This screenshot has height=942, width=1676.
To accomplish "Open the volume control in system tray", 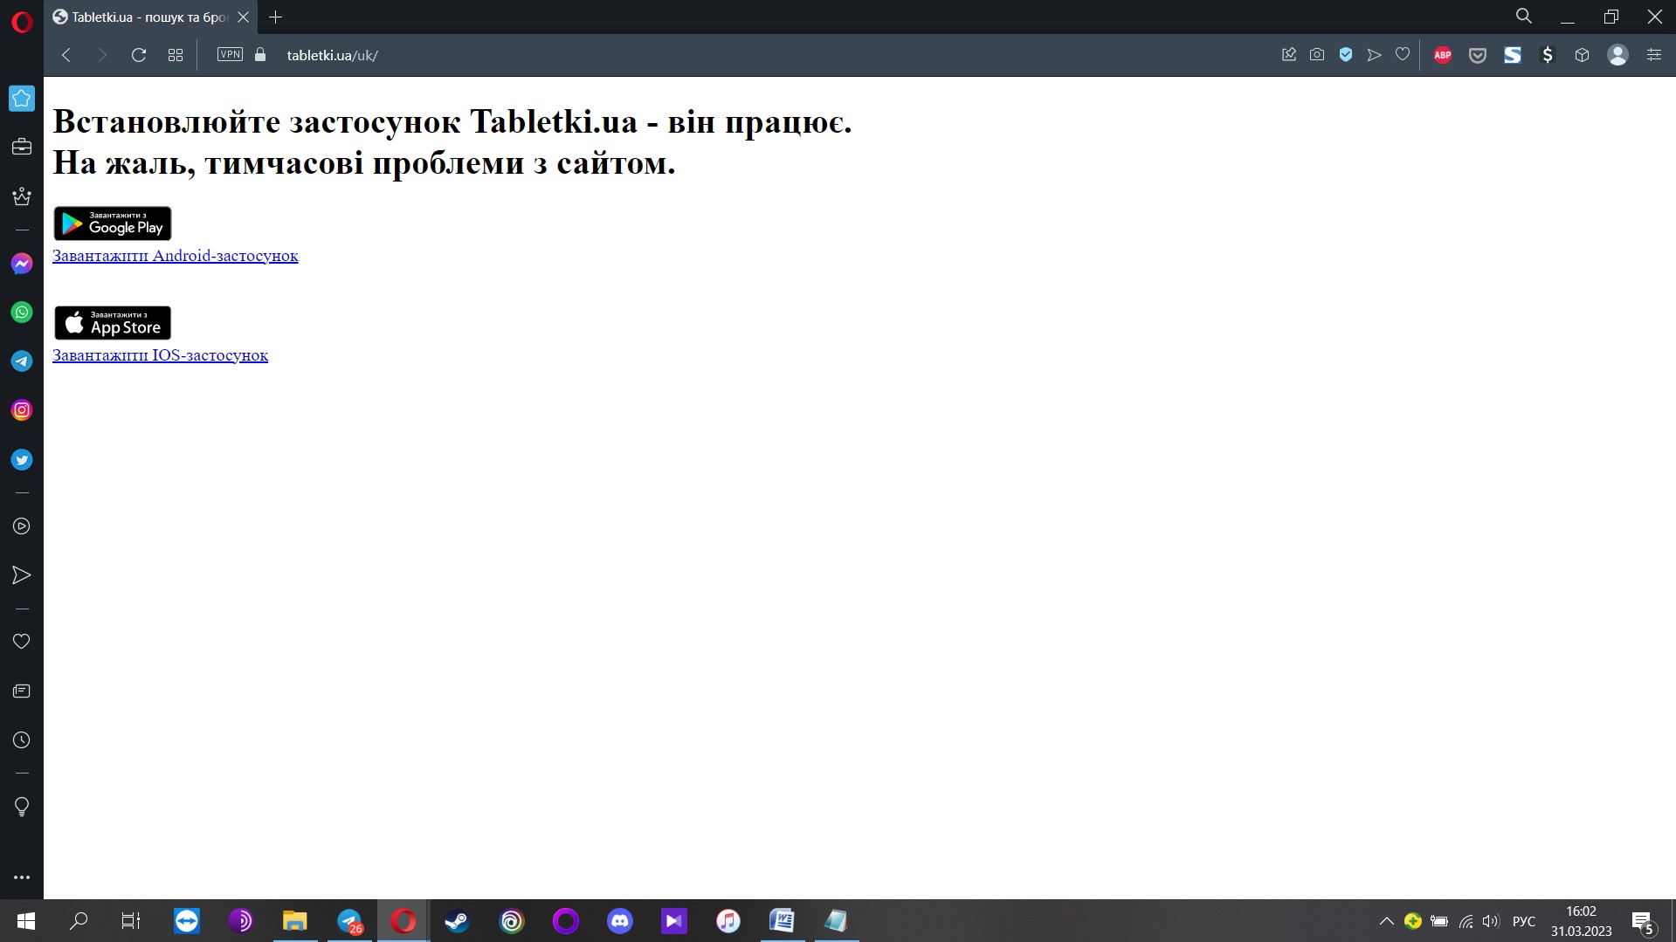I will coord(1492,921).
